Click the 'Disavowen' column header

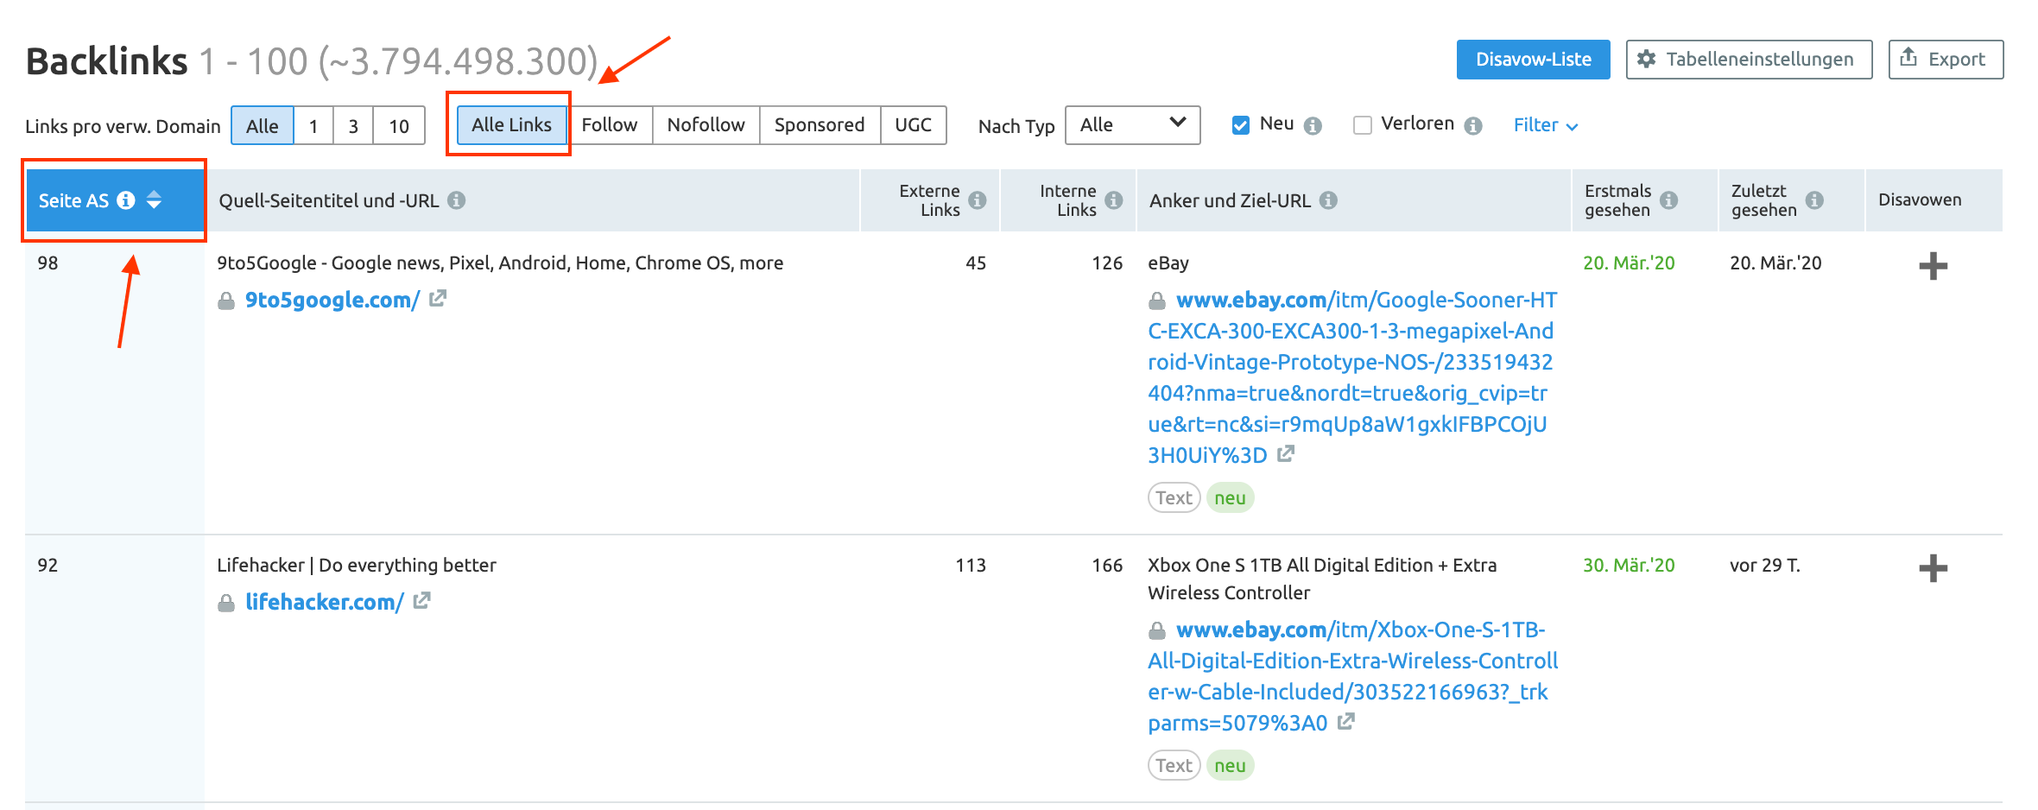click(1920, 200)
